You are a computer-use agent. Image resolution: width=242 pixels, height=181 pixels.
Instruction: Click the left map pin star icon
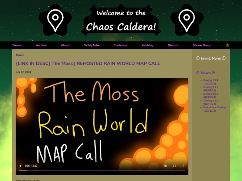point(55,20)
